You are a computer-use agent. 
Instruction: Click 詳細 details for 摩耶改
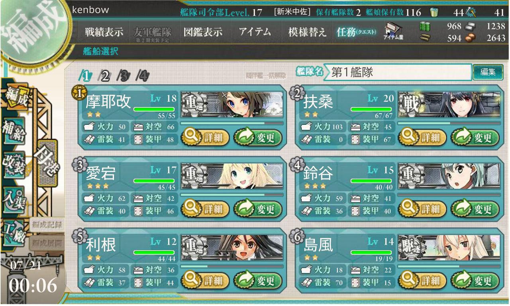point(205,138)
